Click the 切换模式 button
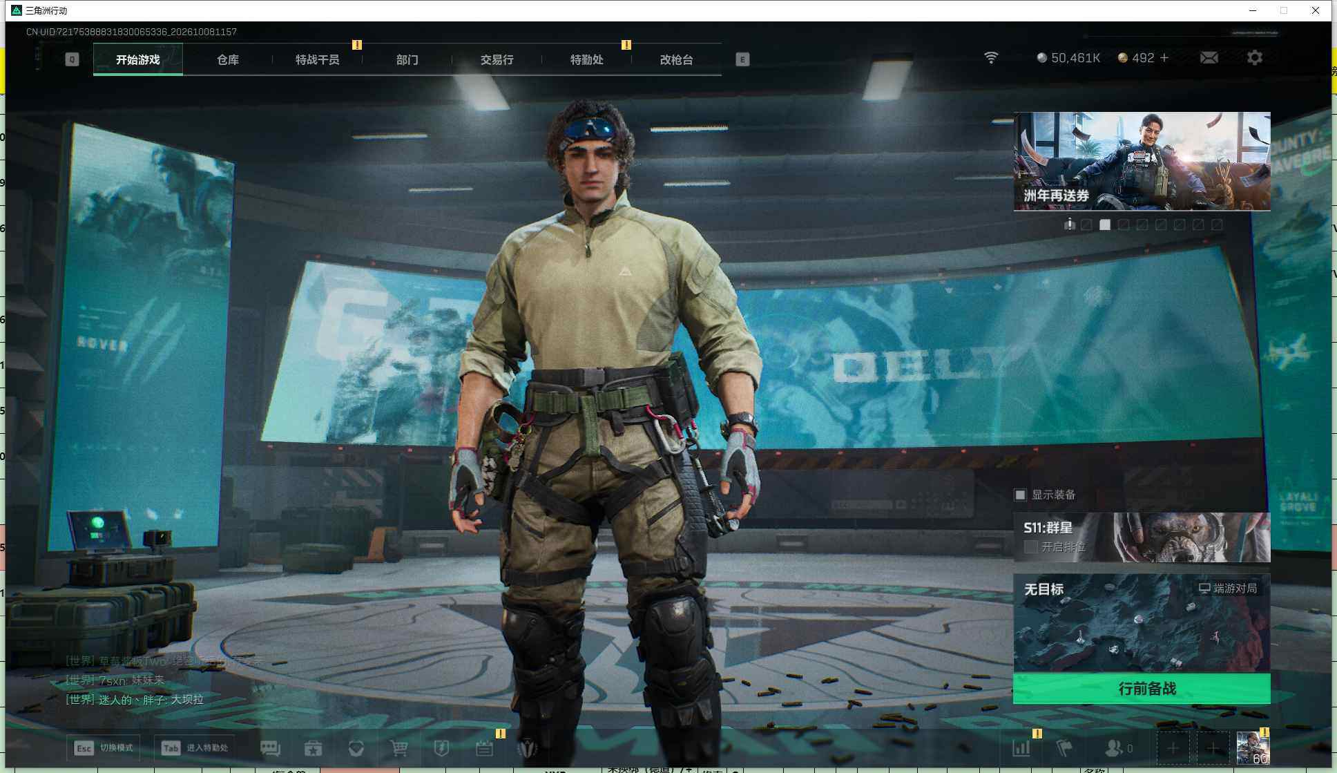The height and width of the screenshot is (773, 1337). pyautogui.click(x=104, y=748)
